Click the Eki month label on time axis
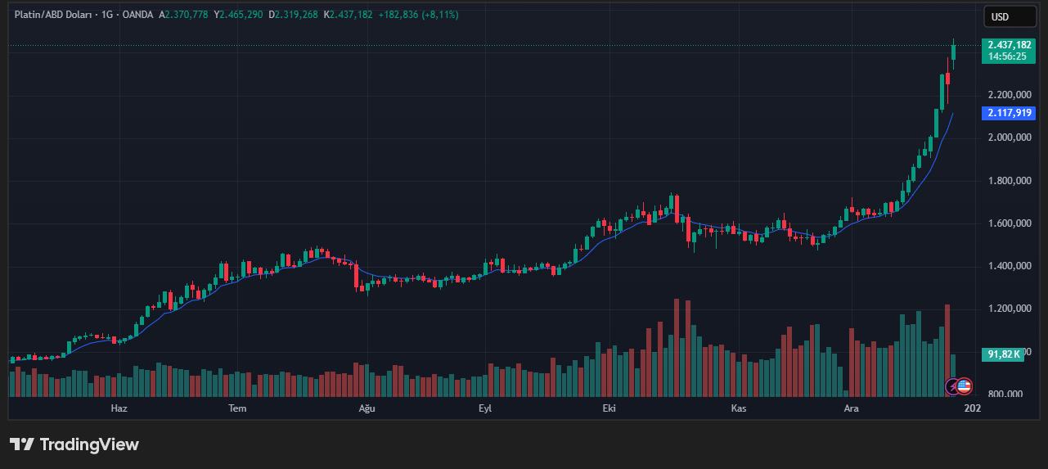Image resolution: width=1048 pixels, height=469 pixels. (x=609, y=408)
